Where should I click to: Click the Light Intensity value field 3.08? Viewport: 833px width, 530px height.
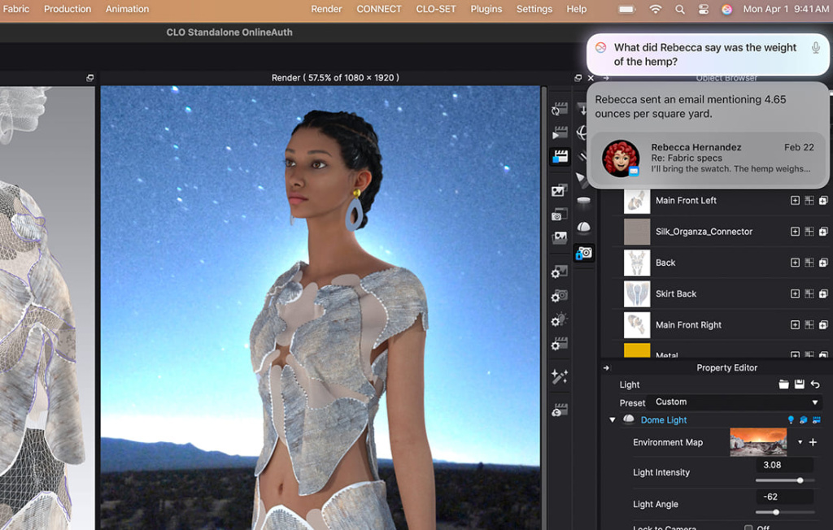(x=785, y=465)
